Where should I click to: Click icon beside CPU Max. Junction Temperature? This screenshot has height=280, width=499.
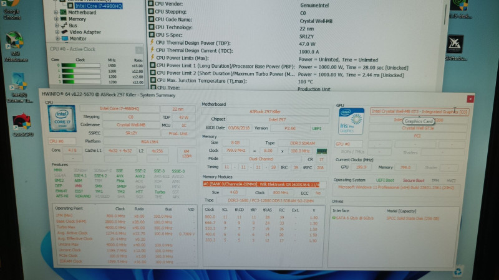[153, 80]
